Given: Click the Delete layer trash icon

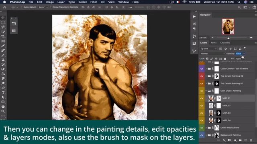Looking at the screenshot, I should tap(251, 140).
